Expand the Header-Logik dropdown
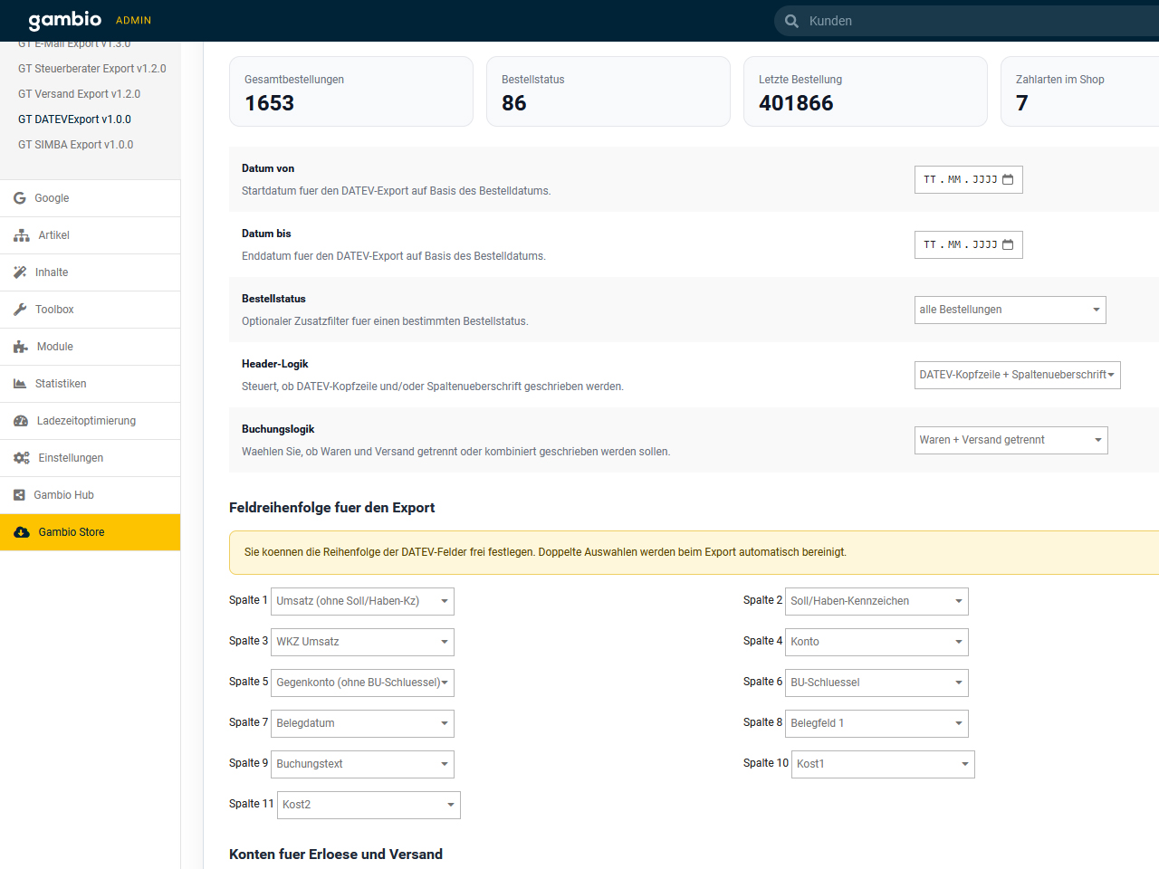1159x869 pixels. point(1017,375)
